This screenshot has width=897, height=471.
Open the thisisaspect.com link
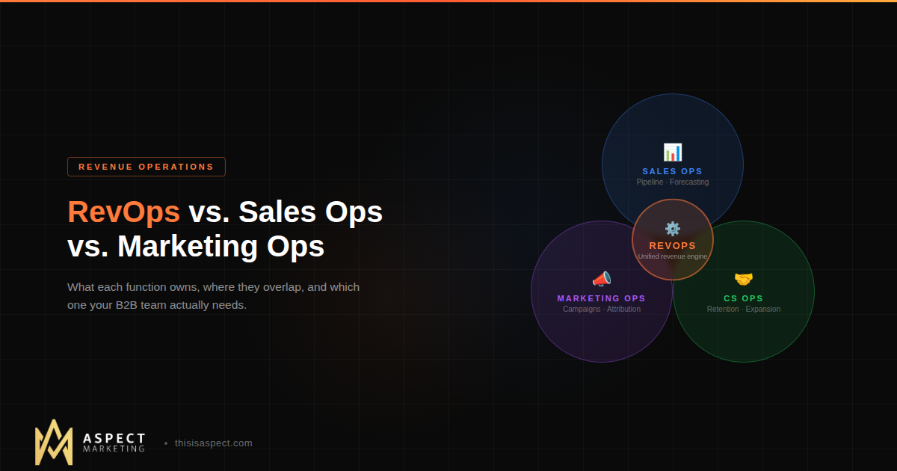(212, 443)
